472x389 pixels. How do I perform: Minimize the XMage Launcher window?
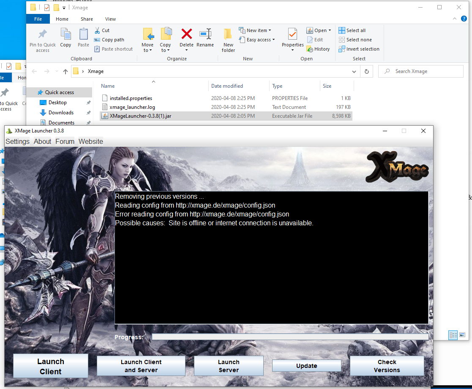point(385,131)
